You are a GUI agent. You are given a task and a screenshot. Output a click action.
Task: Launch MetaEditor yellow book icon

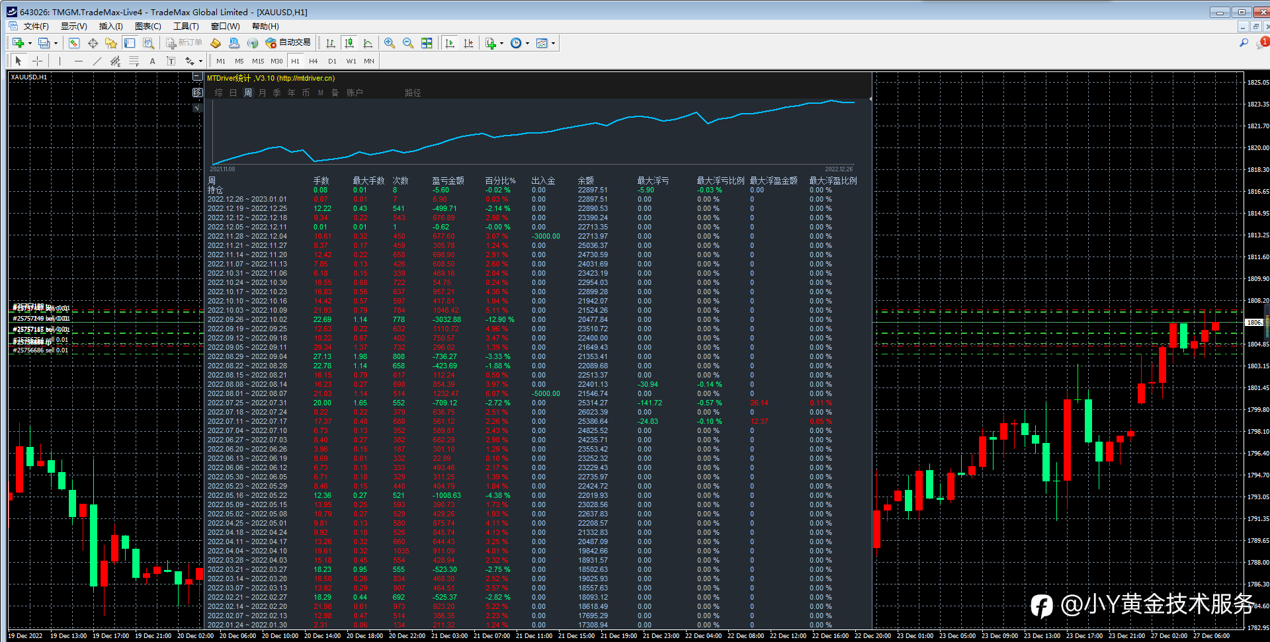click(x=216, y=43)
